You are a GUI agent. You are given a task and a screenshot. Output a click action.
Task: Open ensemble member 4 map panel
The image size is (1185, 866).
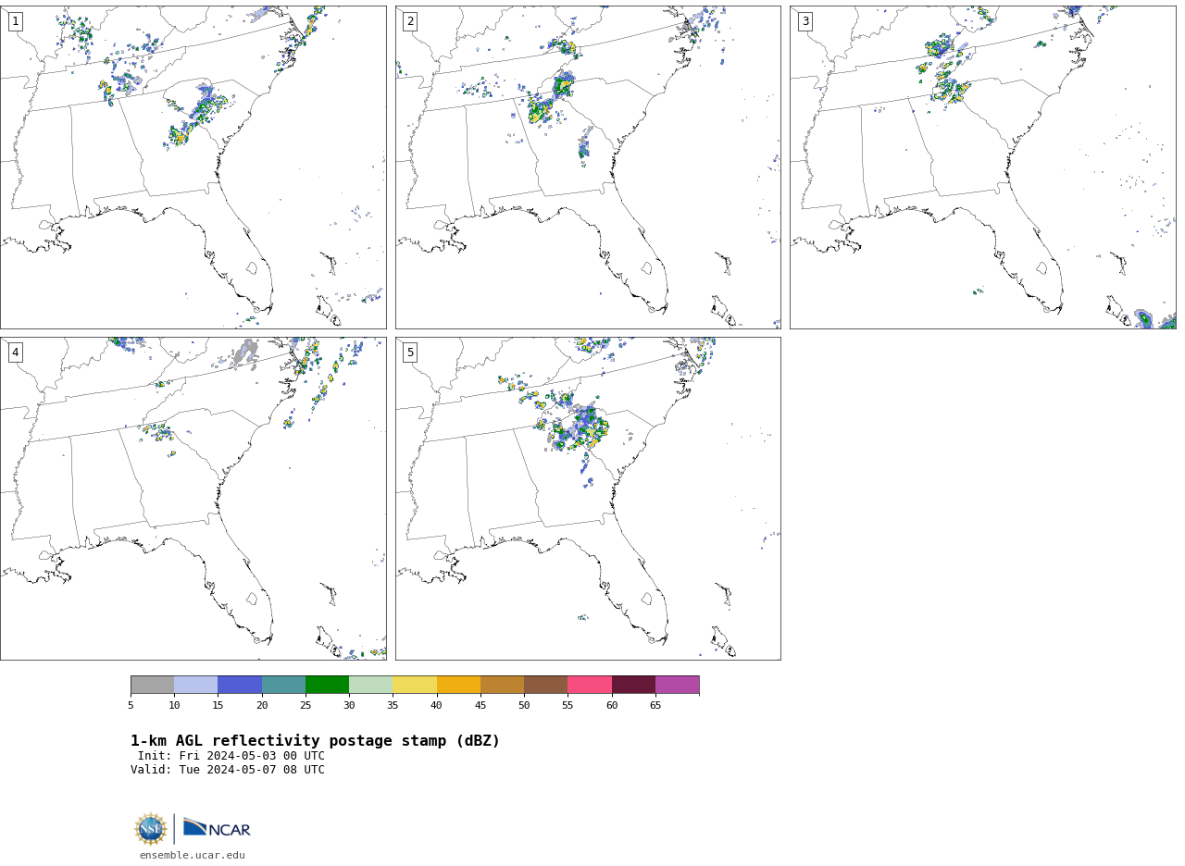(x=193, y=499)
